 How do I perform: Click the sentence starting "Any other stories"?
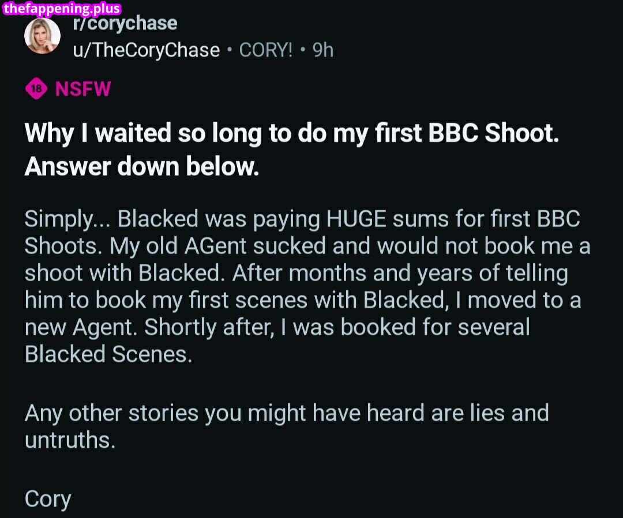tap(286, 413)
